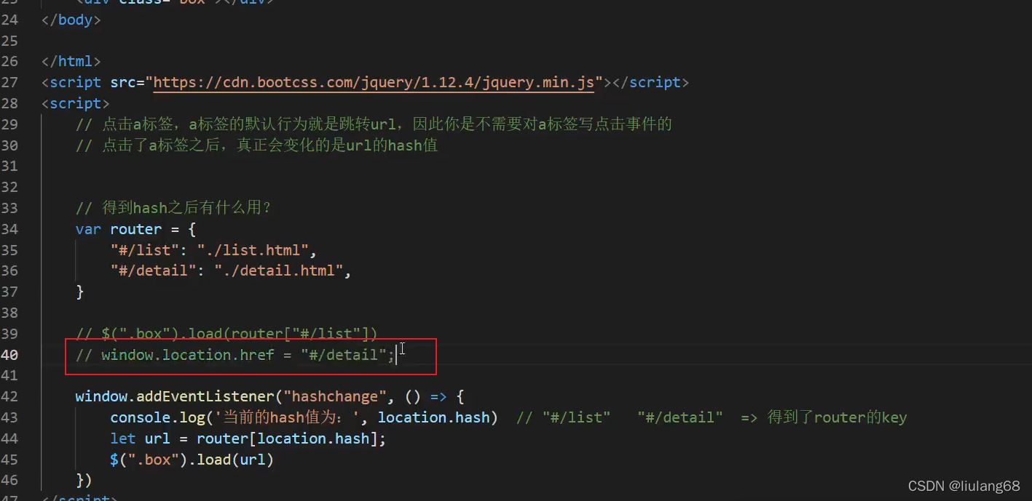Click line number 41 in the gutter
The image size is (1032, 501).
click(9, 375)
